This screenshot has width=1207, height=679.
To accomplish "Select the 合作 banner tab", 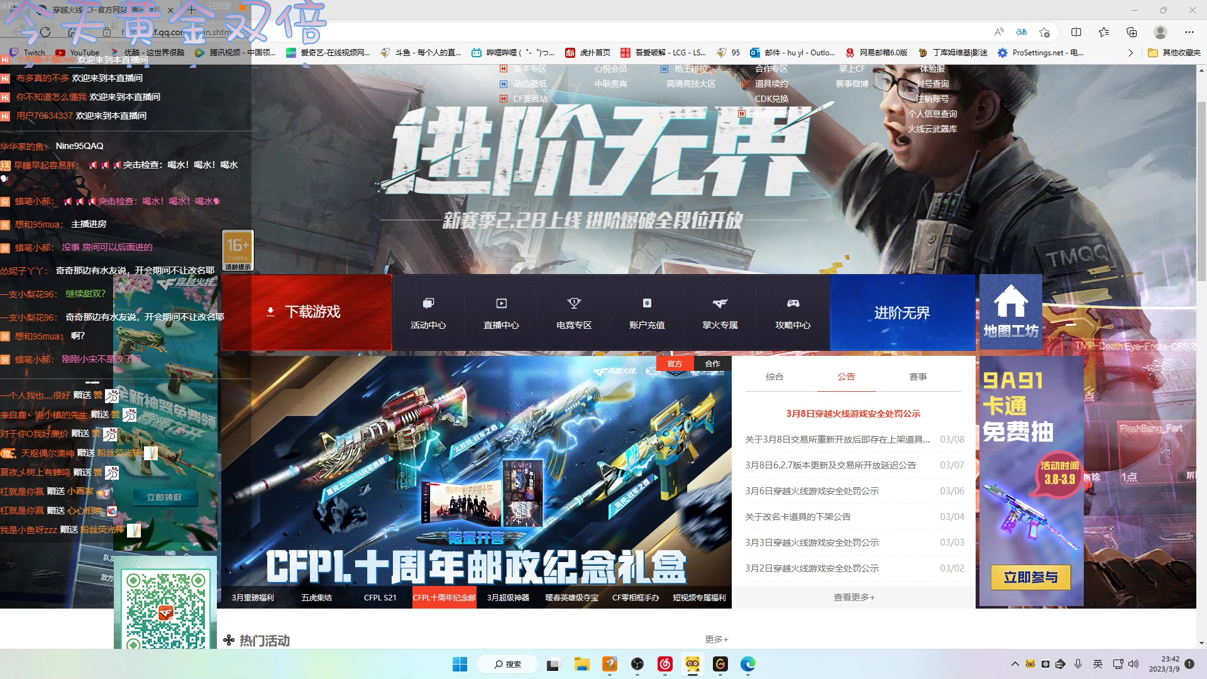I will point(712,363).
